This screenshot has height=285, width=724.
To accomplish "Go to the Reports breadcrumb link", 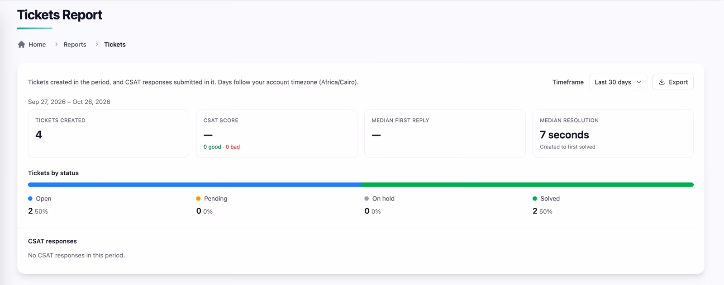I will (x=75, y=44).
